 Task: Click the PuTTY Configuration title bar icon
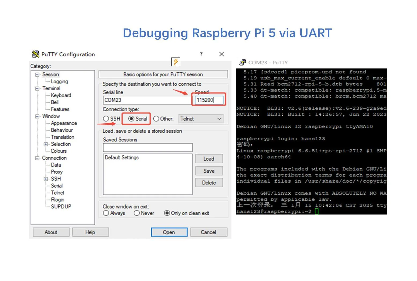35,54
